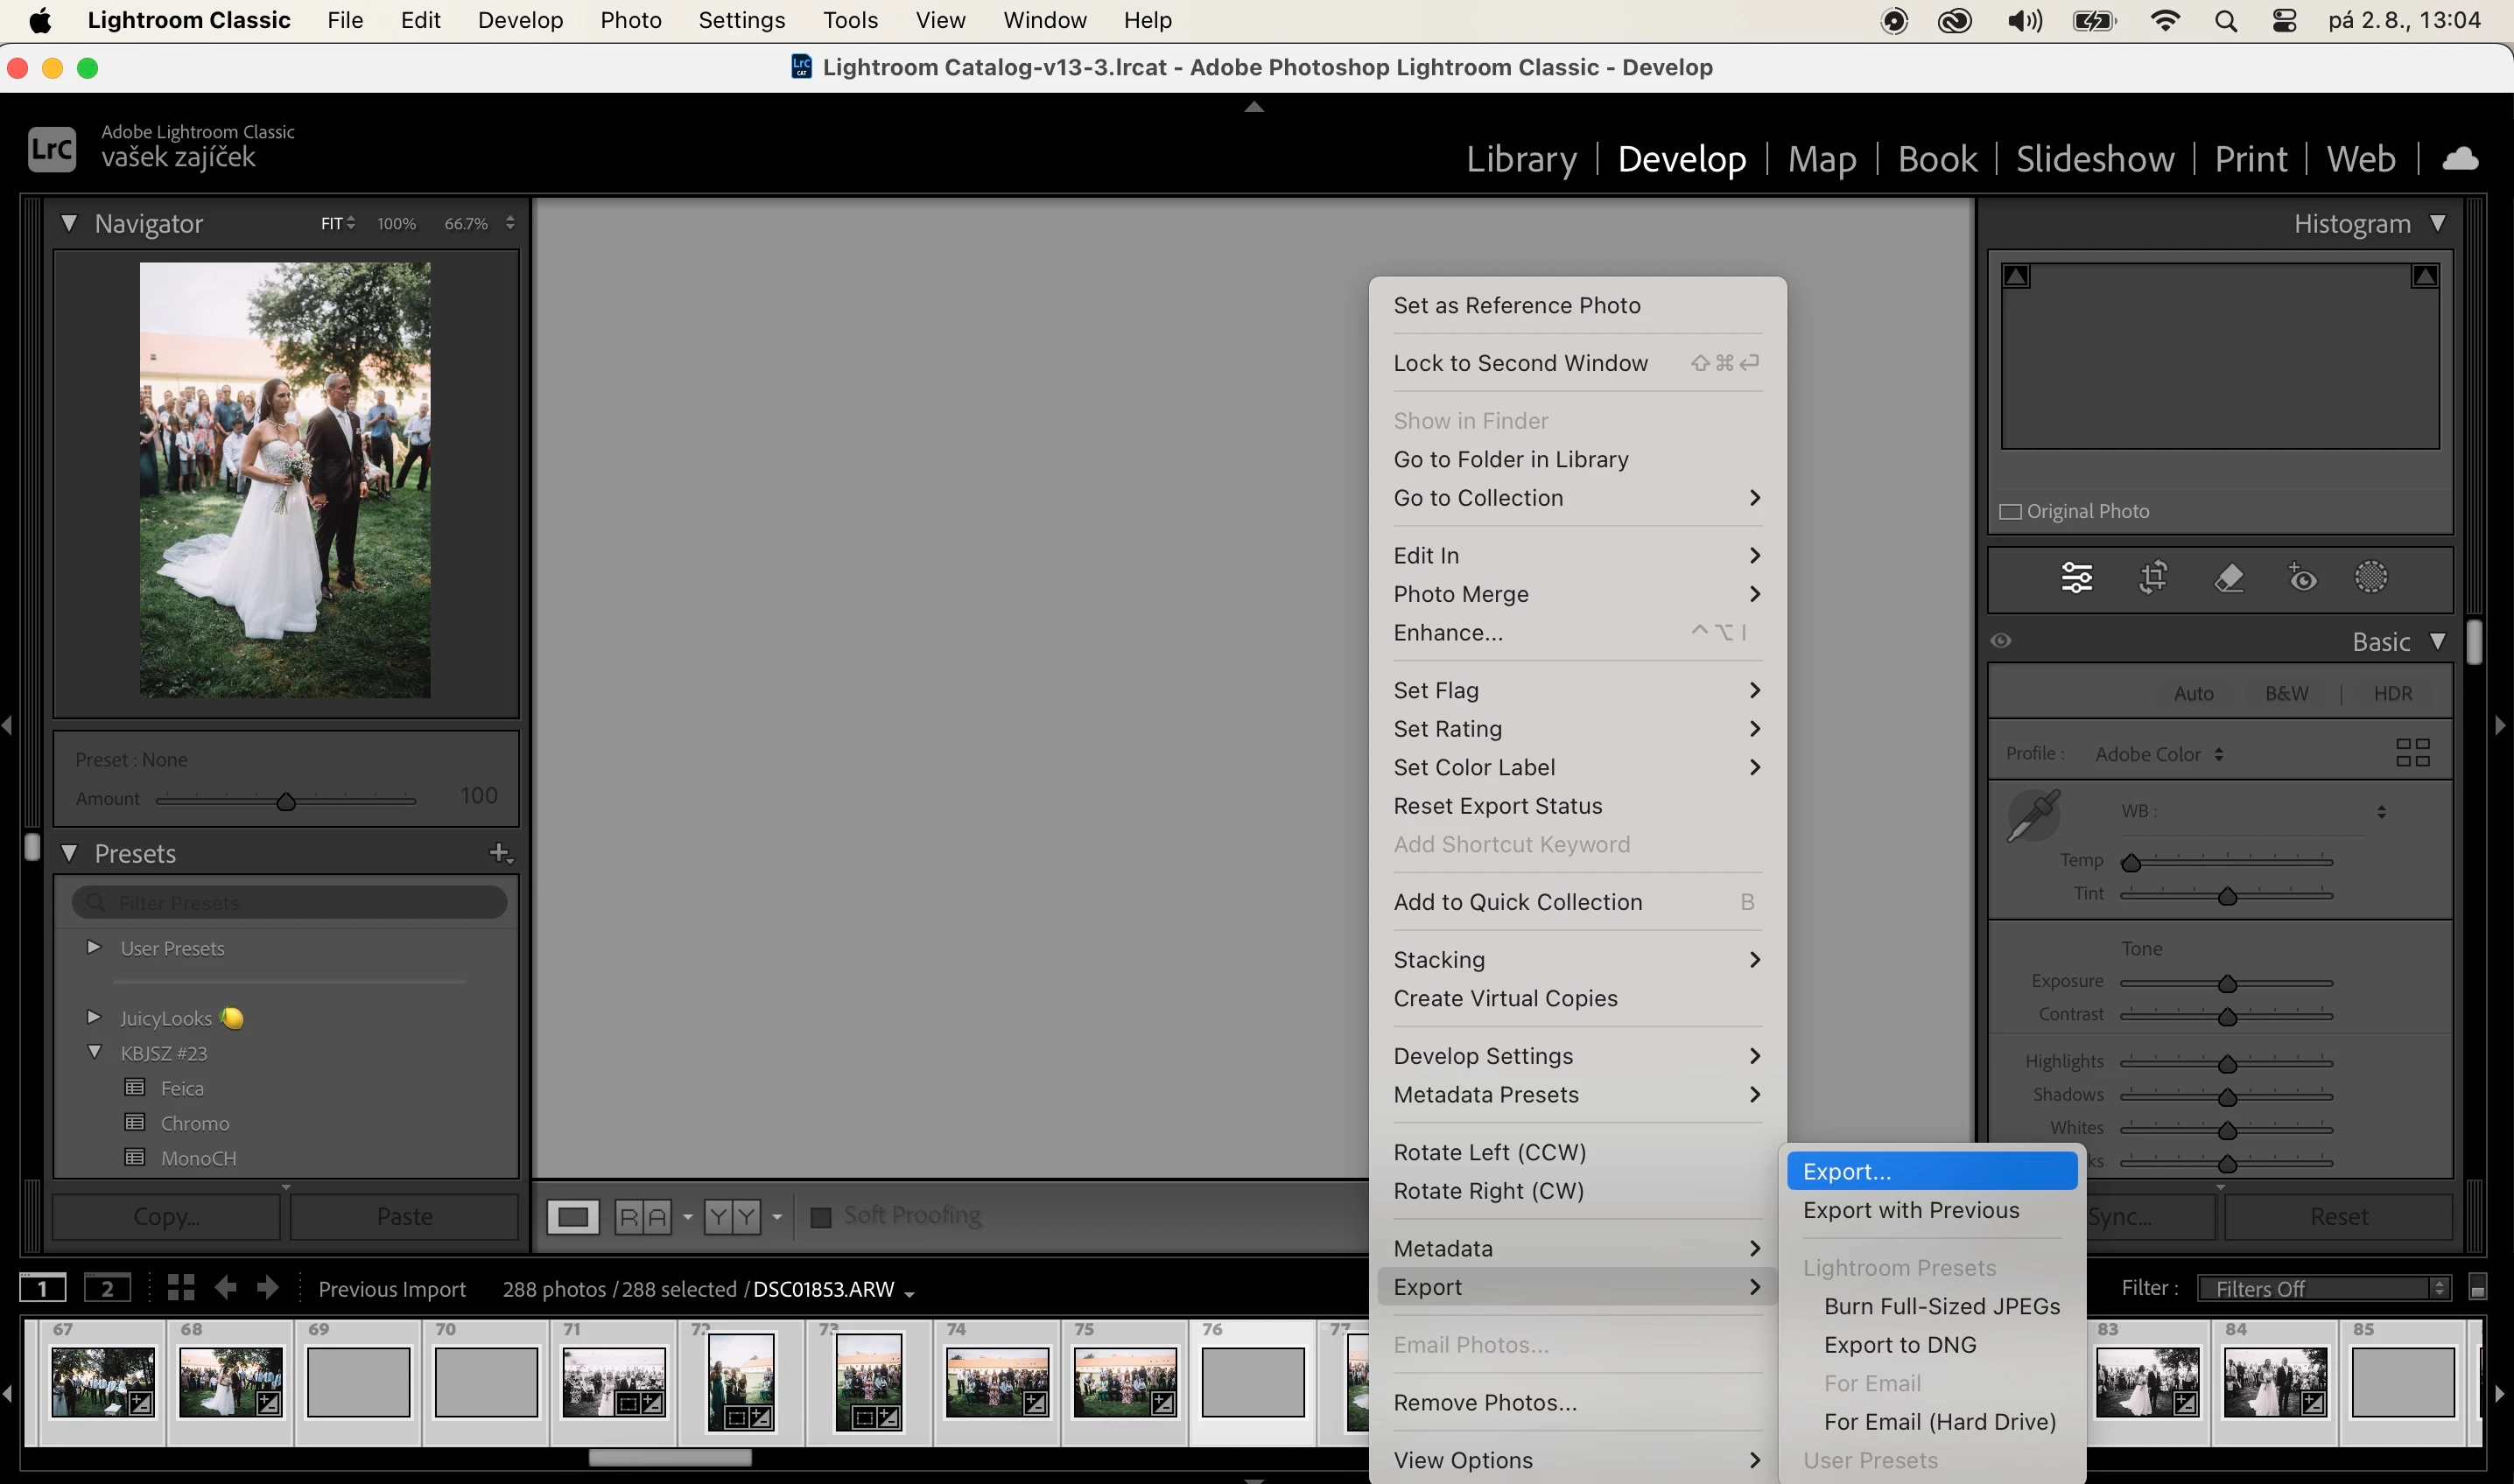Select filmstrip thumbnail number 68
This screenshot has height=1484, width=2514.
[230, 1382]
